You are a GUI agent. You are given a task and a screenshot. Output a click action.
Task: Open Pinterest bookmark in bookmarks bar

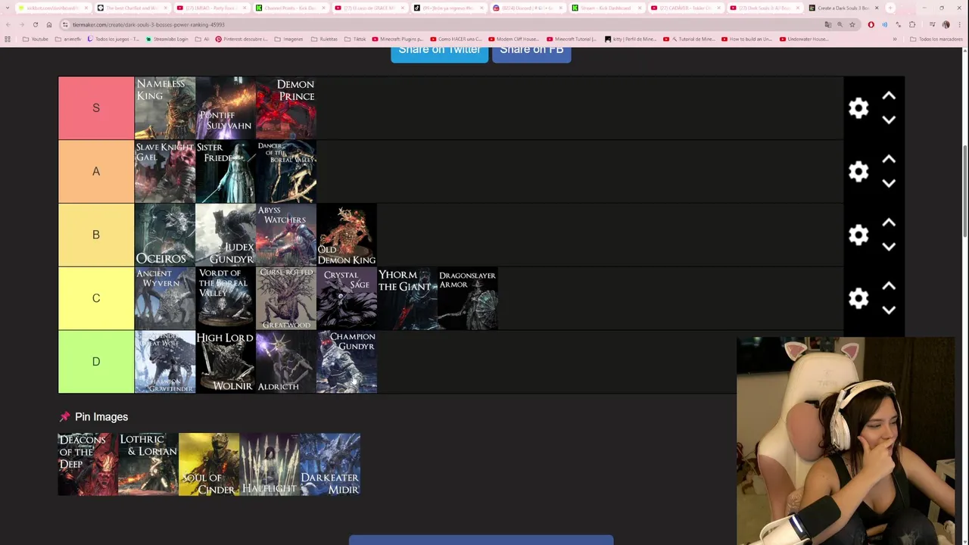tap(242, 39)
